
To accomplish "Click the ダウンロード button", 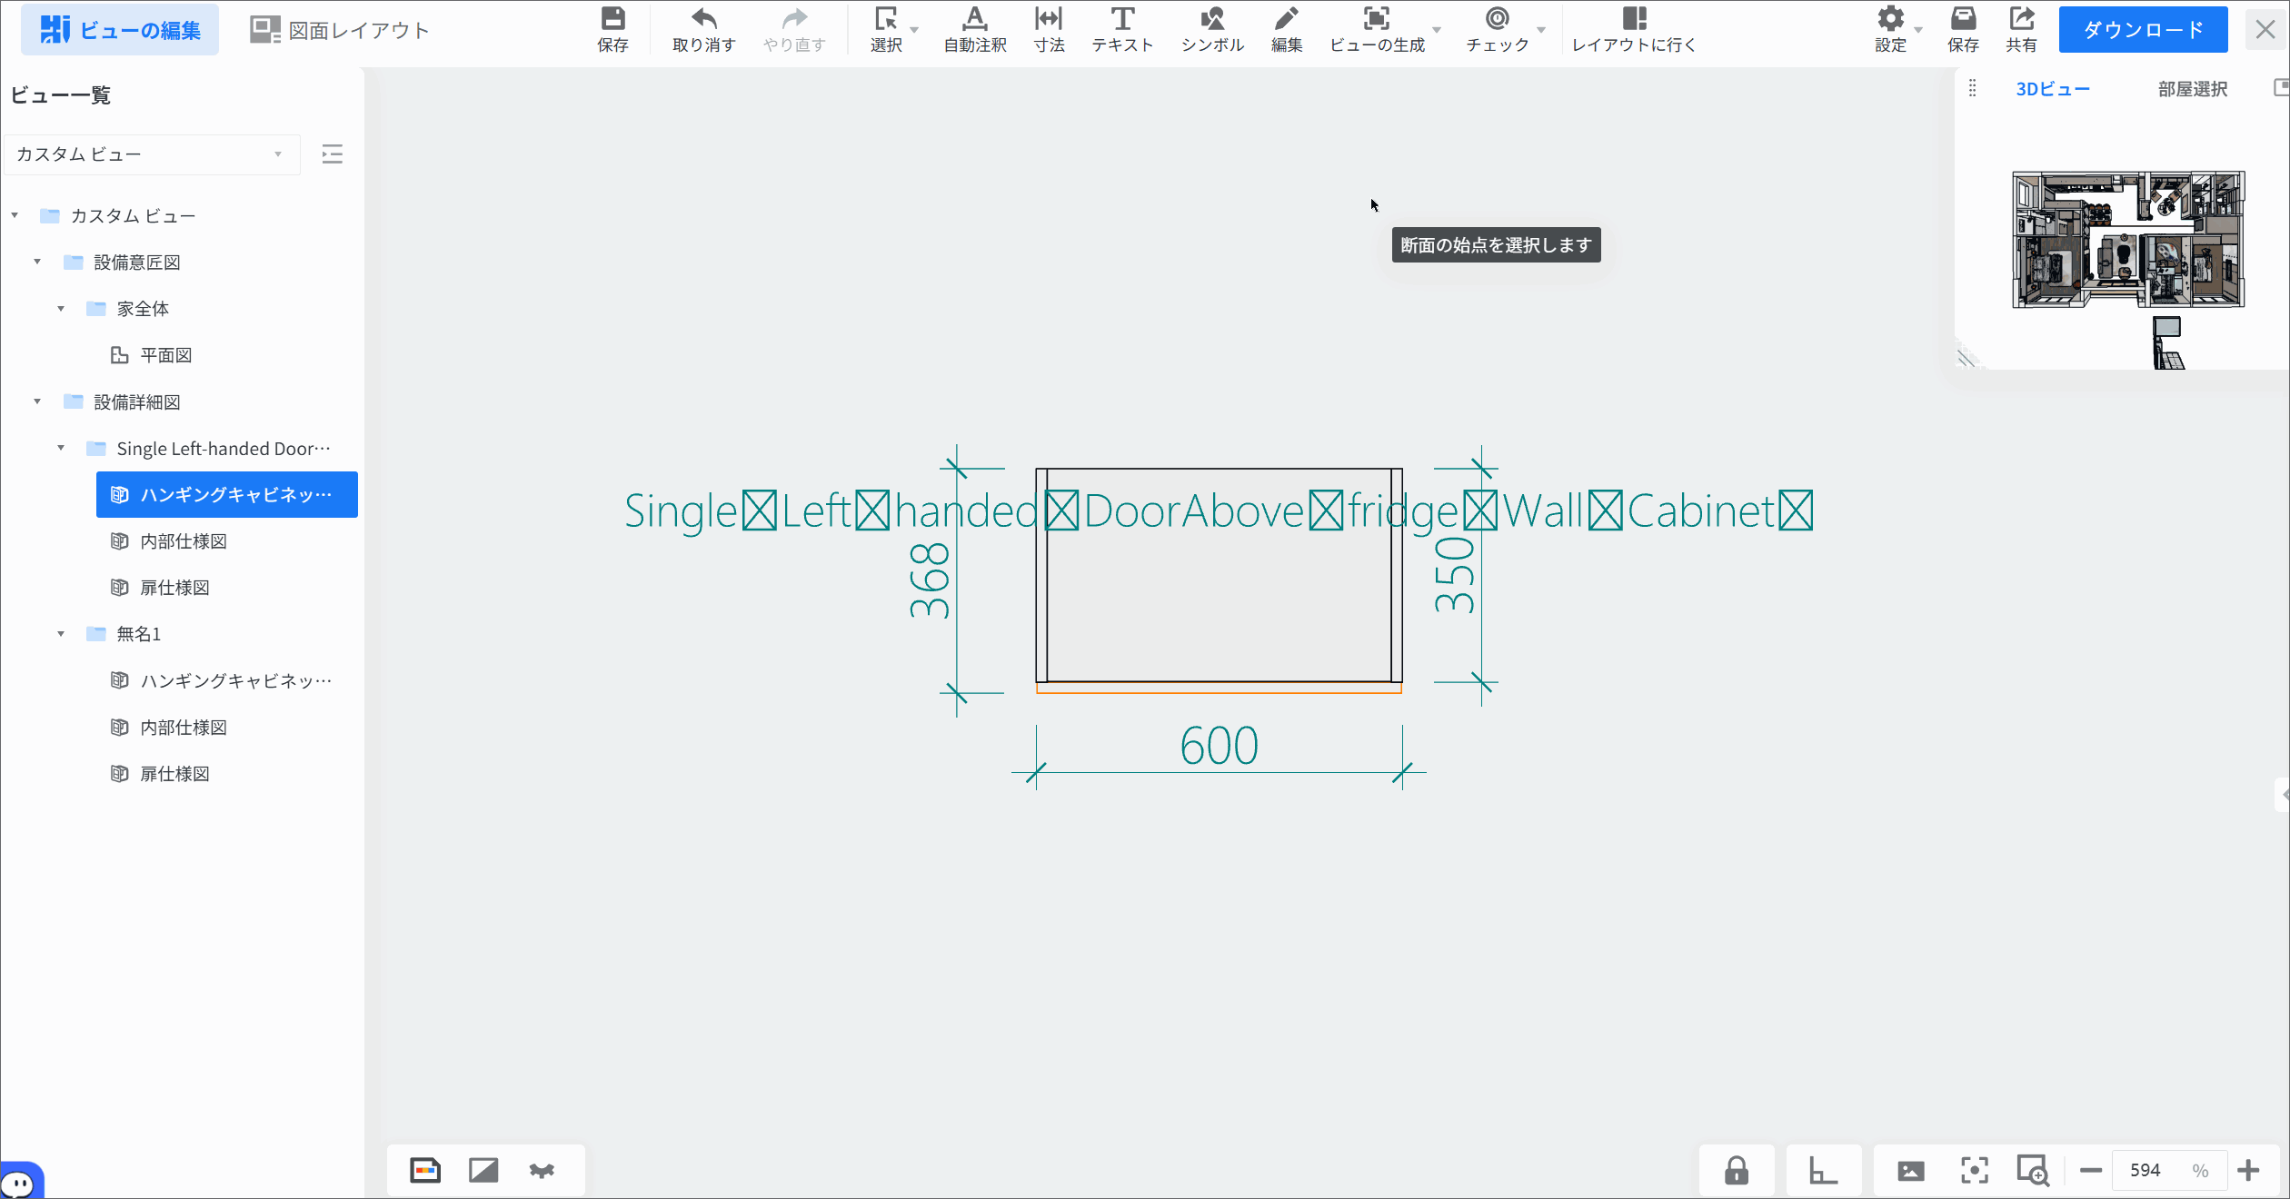I will pos(2143,30).
